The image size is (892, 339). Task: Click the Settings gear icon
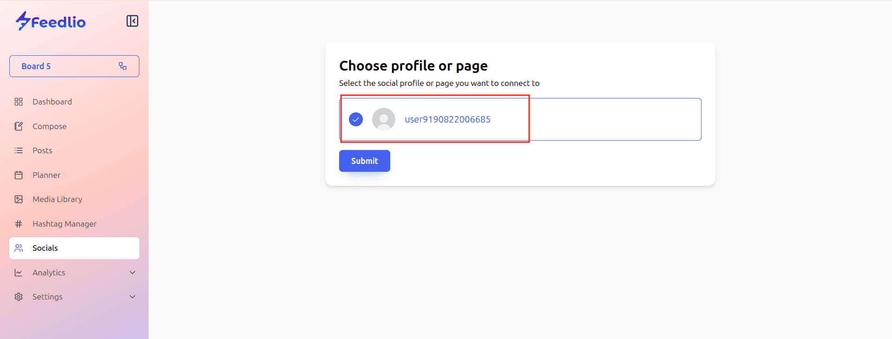tap(19, 297)
